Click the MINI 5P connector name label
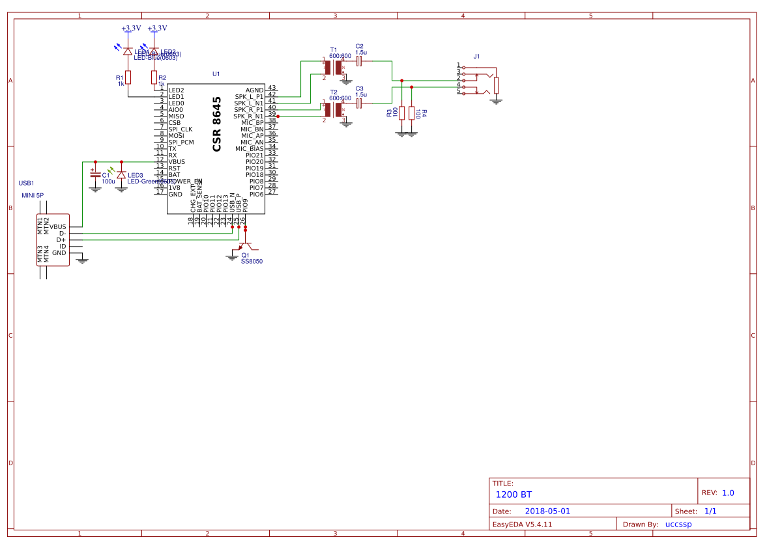Viewport: 767px width, 544px height. click(x=33, y=195)
